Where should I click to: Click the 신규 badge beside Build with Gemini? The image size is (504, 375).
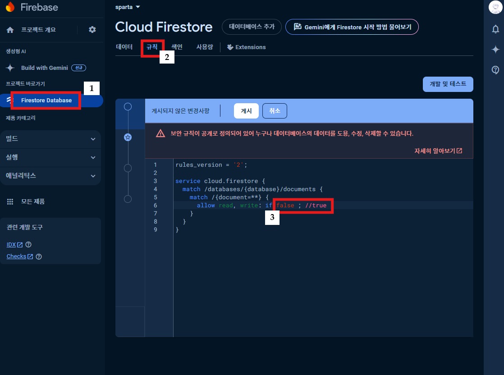point(79,68)
